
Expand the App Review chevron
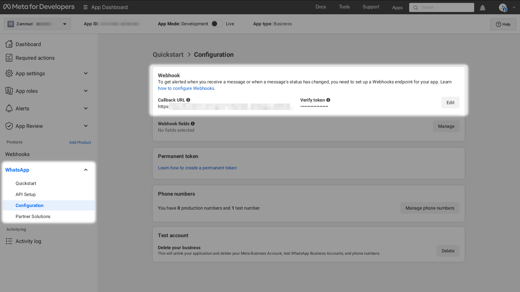pyautogui.click(x=86, y=126)
